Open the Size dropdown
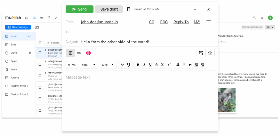 (x=108, y=65)
